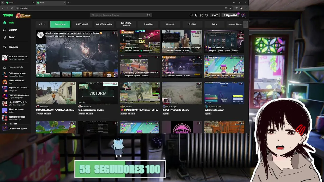Image resolution: width=324 pixels, height=182 pixels.
Task: Open the Warzone event banner icon
Action: coord(23,15)
